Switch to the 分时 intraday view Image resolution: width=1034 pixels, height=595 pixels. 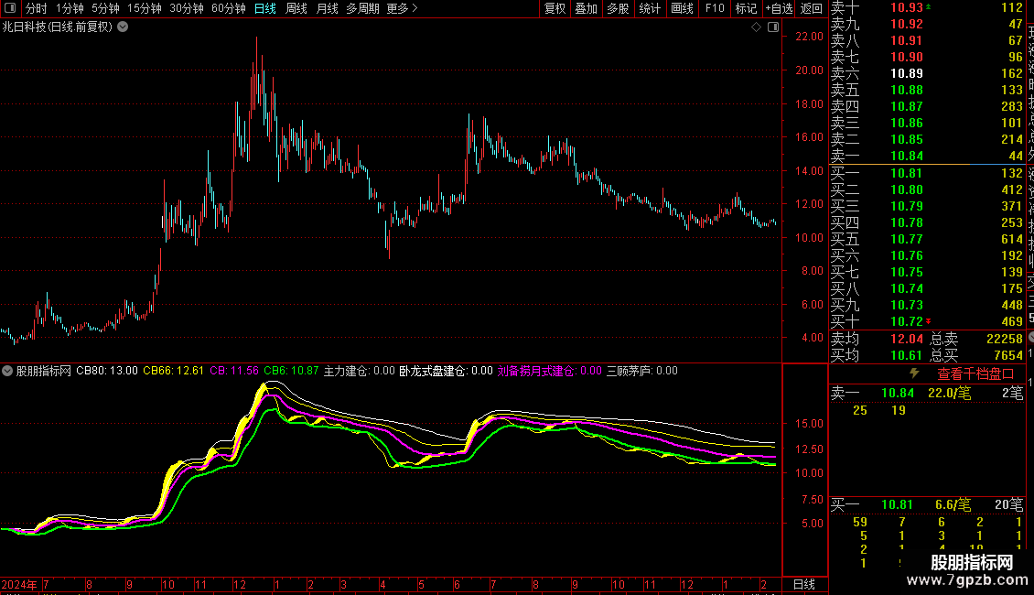point(36,8)
